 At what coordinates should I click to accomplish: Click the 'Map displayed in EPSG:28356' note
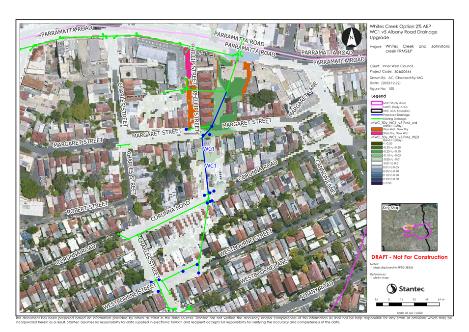coord(392,267)
